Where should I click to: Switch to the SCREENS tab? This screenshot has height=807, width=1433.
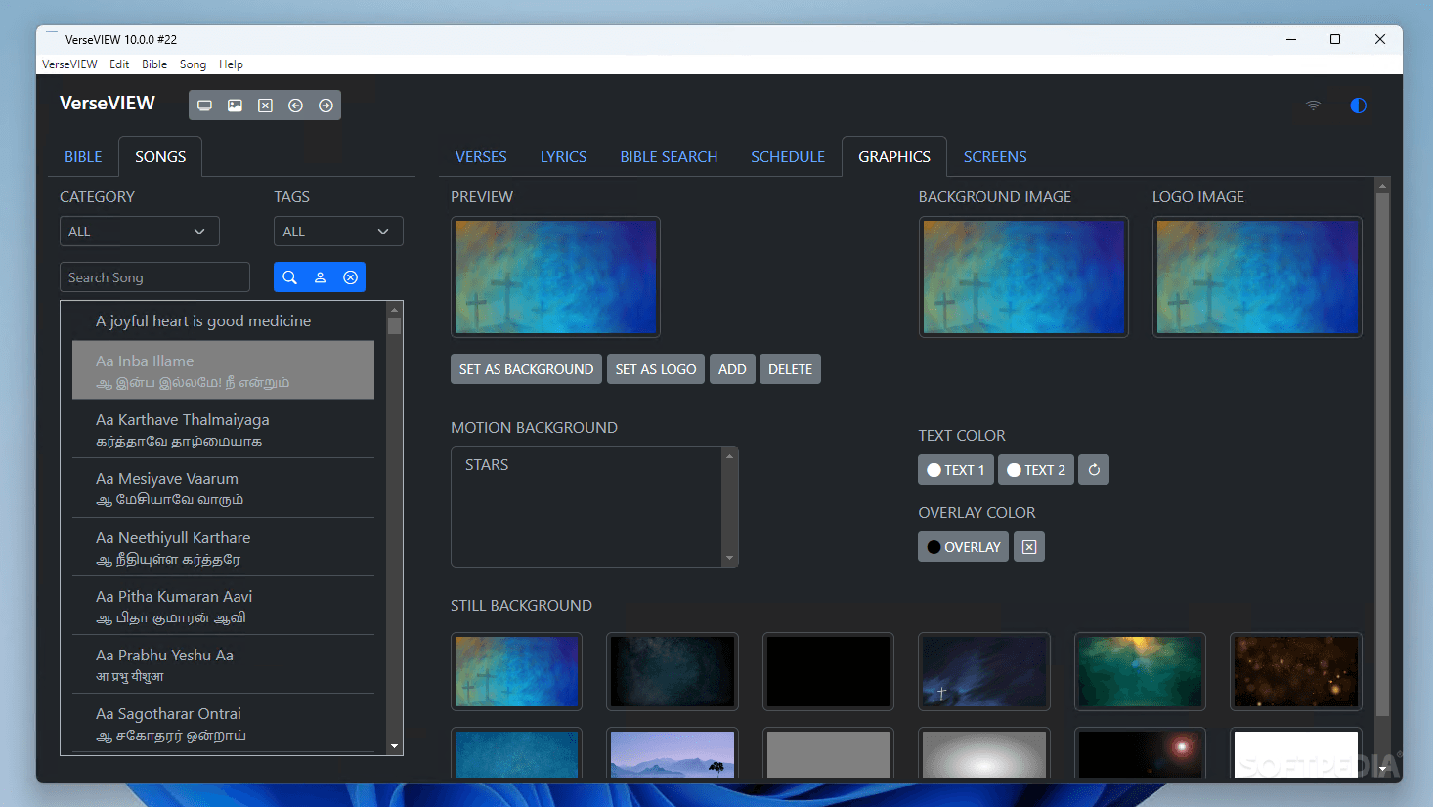click(995, 156)
